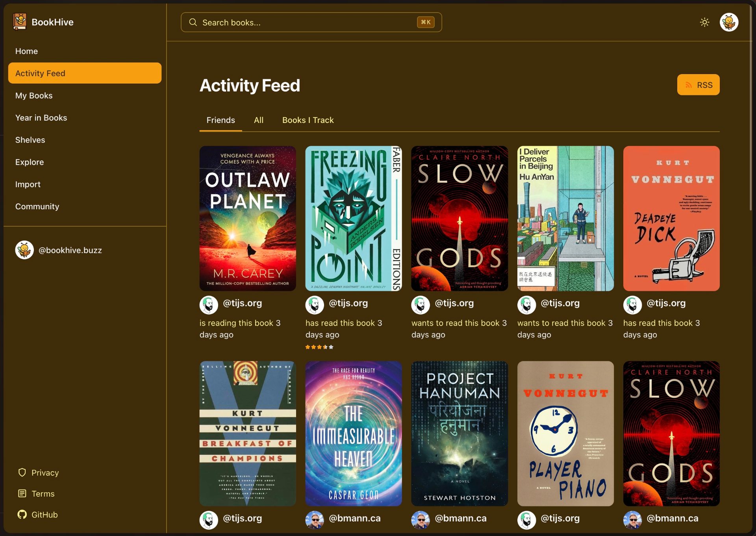Open Year in Books page
The width and height of the screenshot is (756, 536).
point(41,118)
